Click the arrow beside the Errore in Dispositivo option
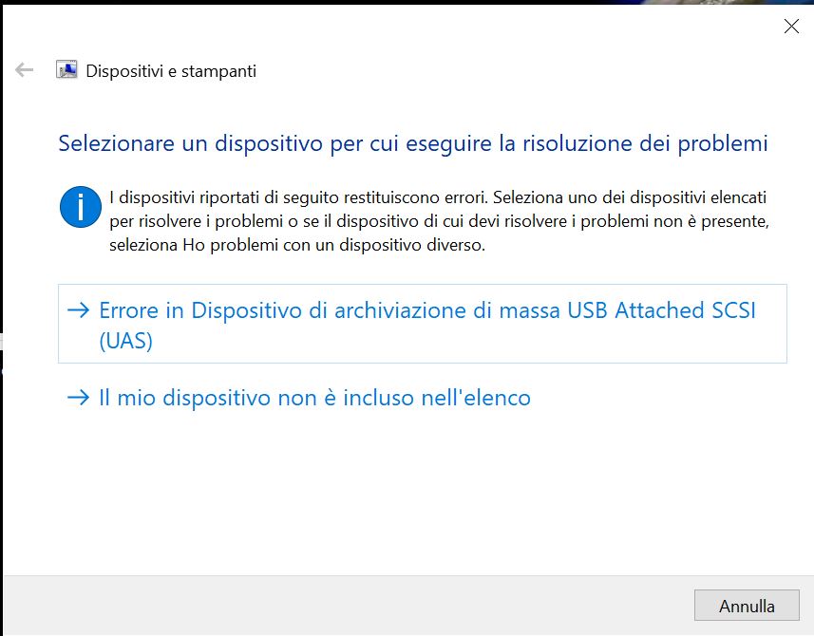This screenshot has height=636, width=814. pyautogui.click(x=79, y=310)
